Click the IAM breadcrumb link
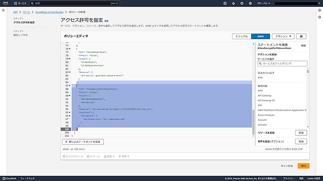 tap(15, 12)
